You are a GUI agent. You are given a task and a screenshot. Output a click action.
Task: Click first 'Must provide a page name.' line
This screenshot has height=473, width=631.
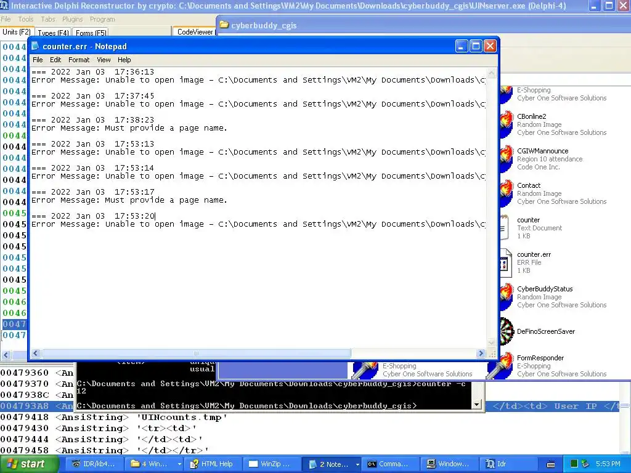click(x=129, y=128)
